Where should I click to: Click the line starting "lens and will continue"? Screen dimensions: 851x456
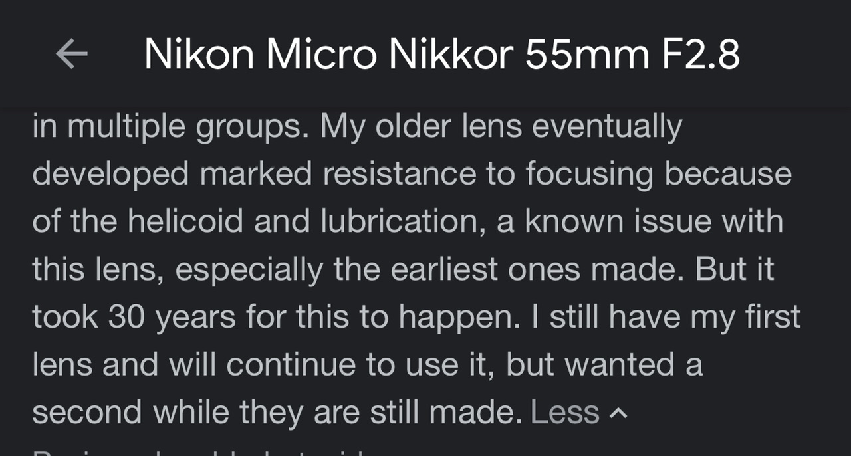point(367,365)
